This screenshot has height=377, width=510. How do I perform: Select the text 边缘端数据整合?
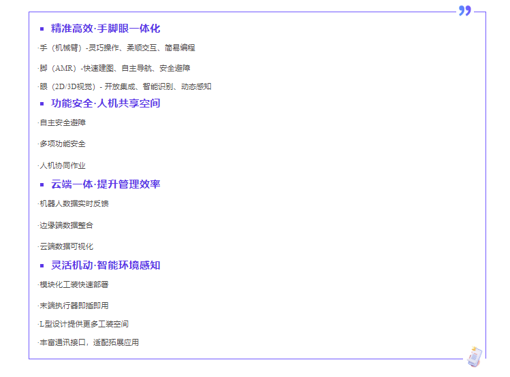pyautogui.click(x=66, y=225)
